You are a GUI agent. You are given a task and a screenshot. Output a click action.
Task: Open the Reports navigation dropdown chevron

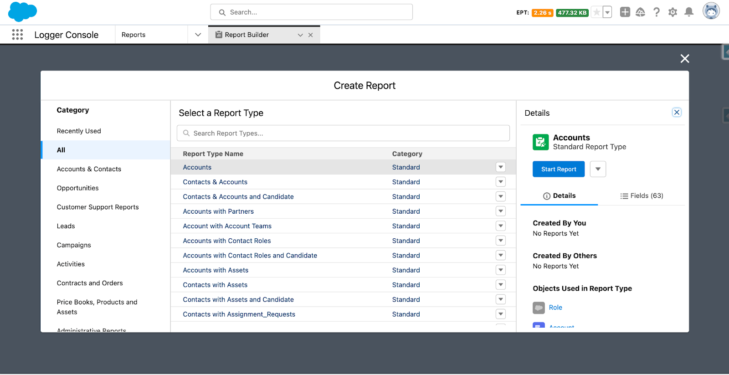click(x=198, y=35)
